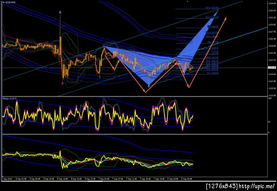Click the current price tag 1120.09
This screenshot has width=277, height=191.
click(272, 68)
